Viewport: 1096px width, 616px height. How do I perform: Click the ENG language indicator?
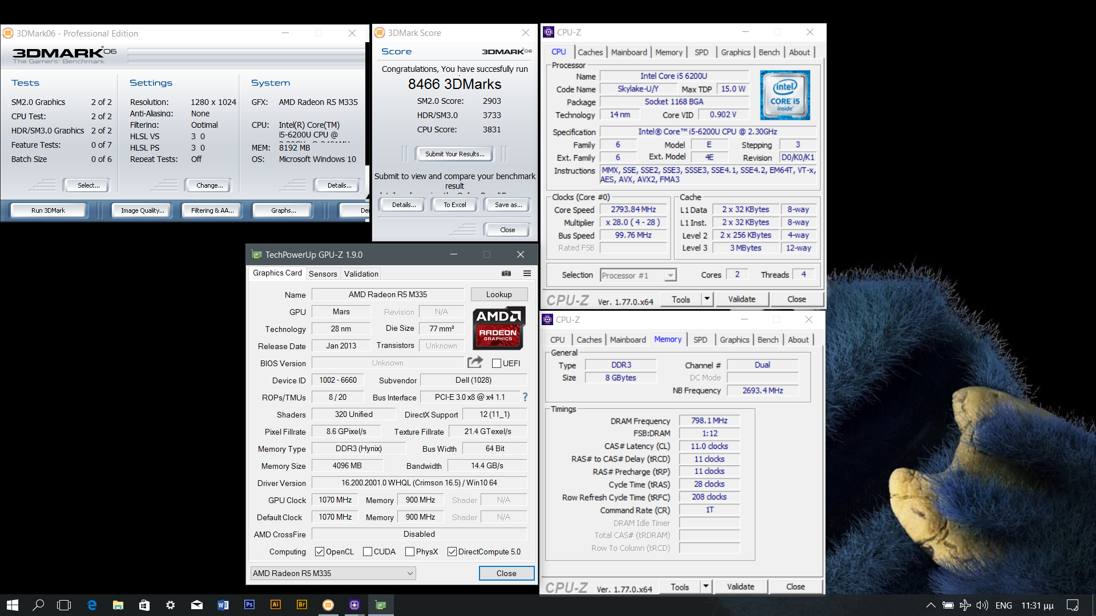pos(1004,605)
